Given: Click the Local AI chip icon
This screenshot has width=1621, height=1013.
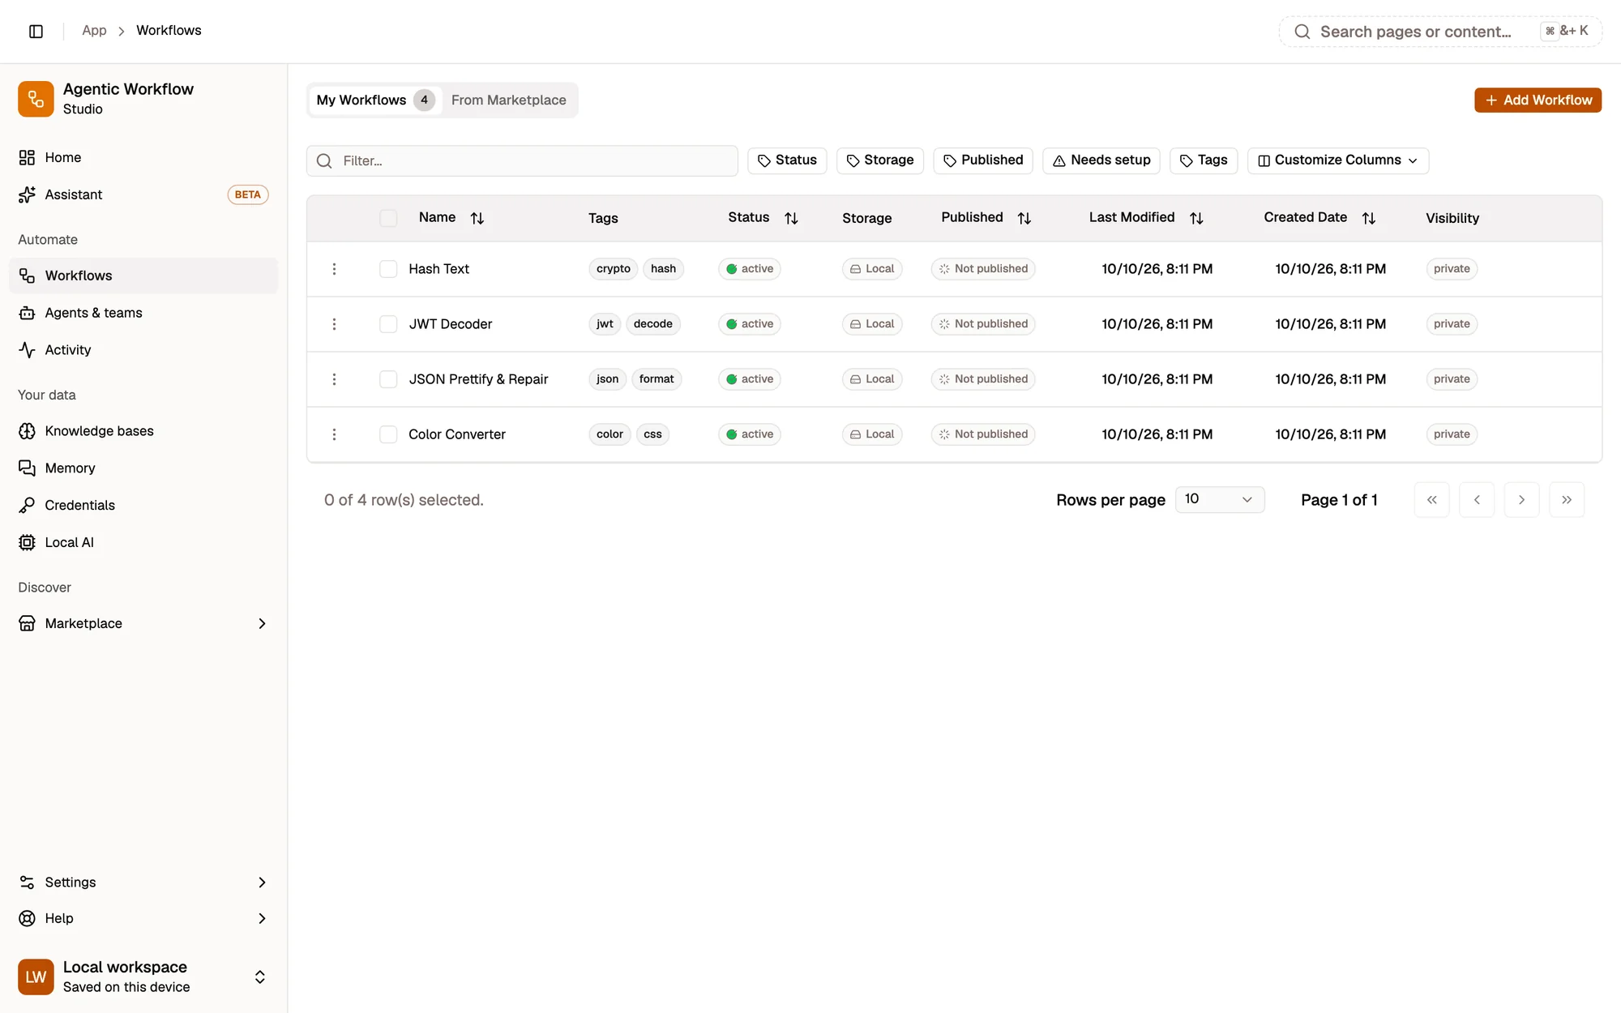Looking at the screenshot, I should pyautogui.click(x=27, y=542).
